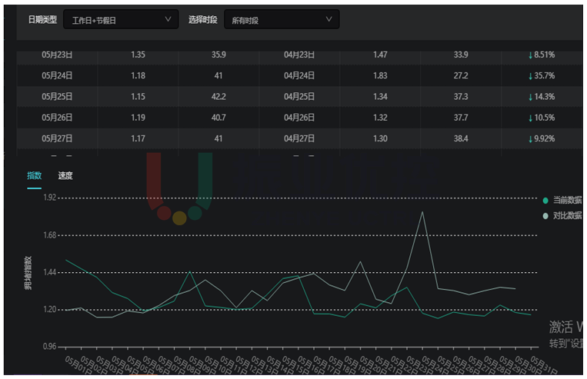This screenshot has width=587, height=379.
Task: Select the 05月24日 table row date
Action: pos(57,76)
